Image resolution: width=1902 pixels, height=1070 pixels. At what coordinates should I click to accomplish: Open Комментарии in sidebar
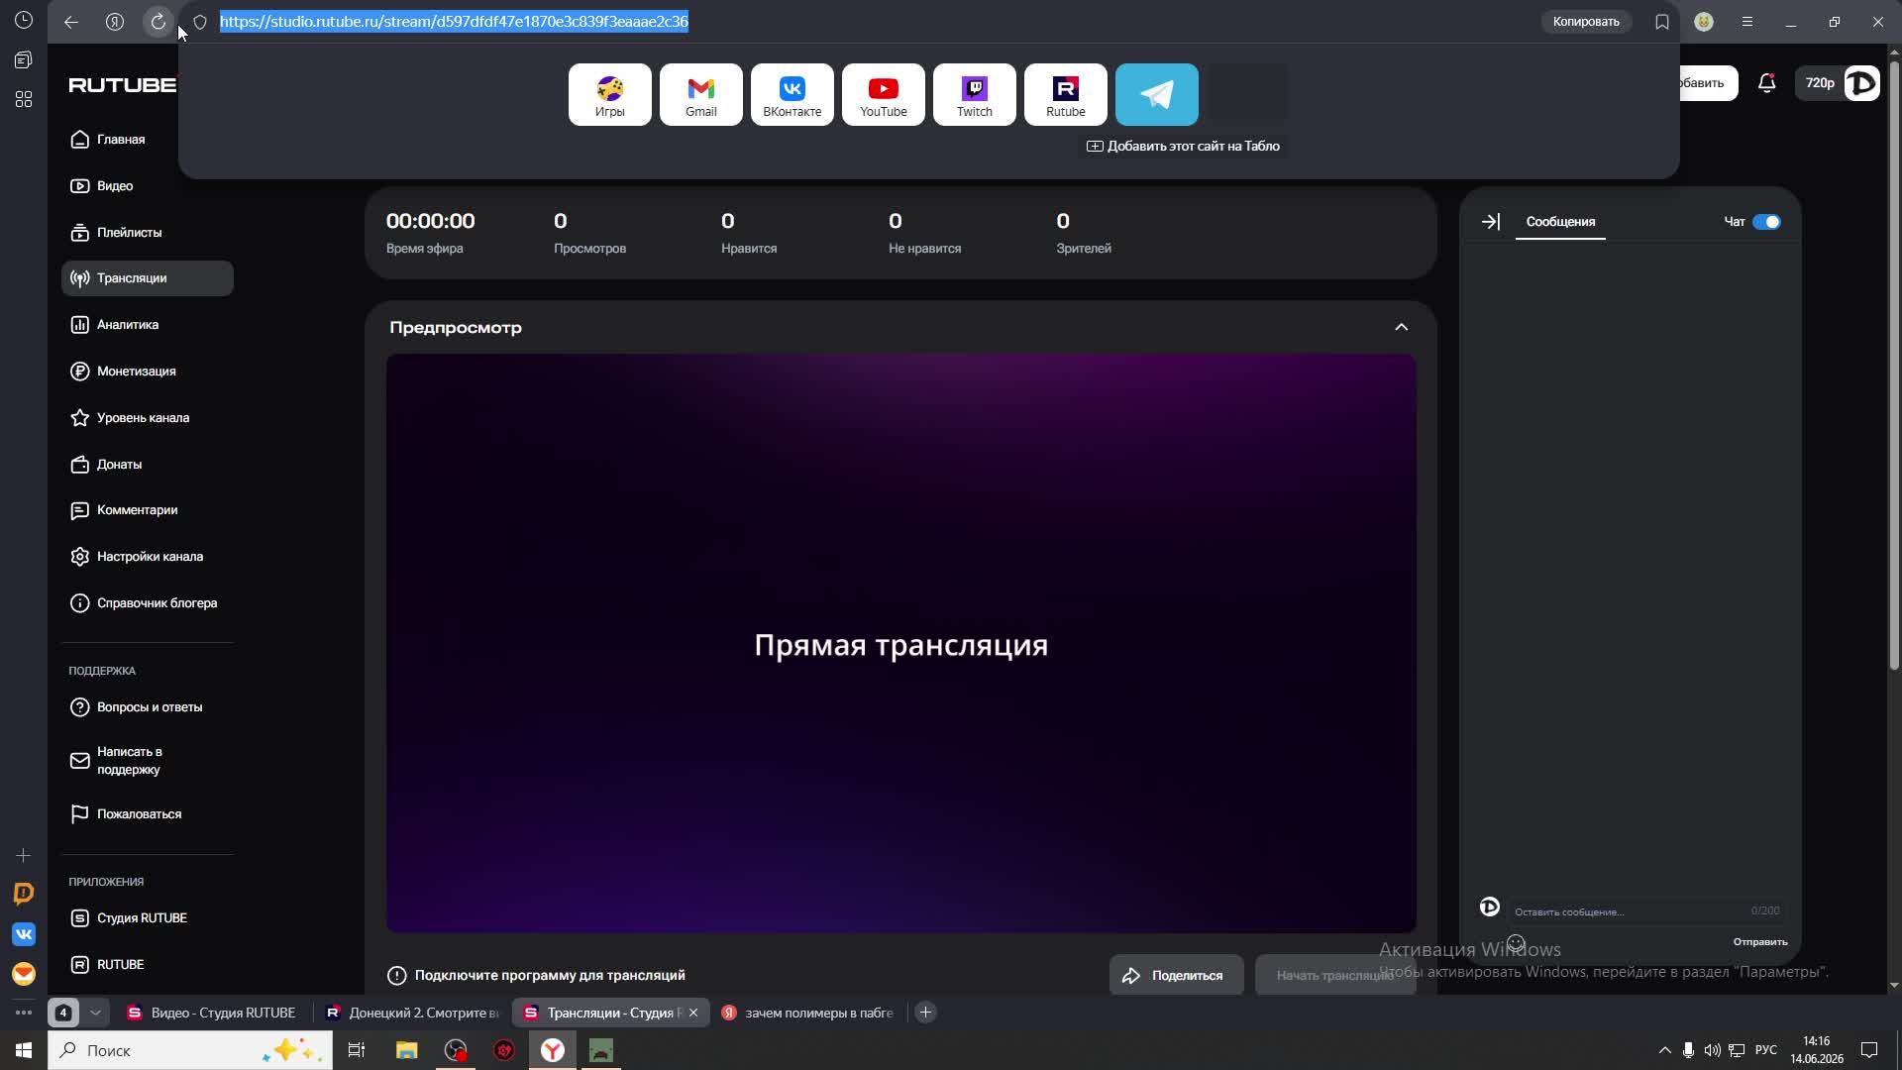(x=148, y=510)
